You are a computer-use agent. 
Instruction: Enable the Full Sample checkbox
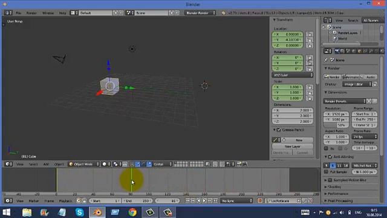click(326, 171)
